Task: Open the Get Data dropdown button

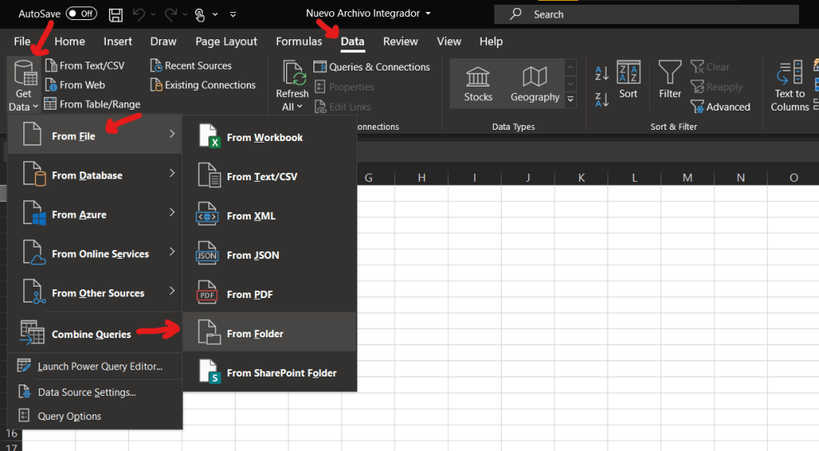Action: 23,87
